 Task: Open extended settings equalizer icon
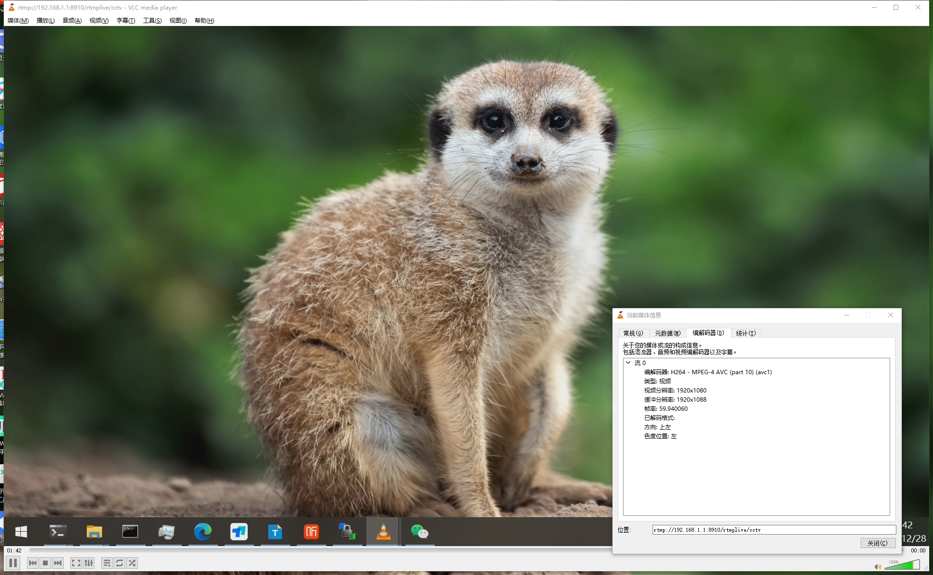pos(89,563)
